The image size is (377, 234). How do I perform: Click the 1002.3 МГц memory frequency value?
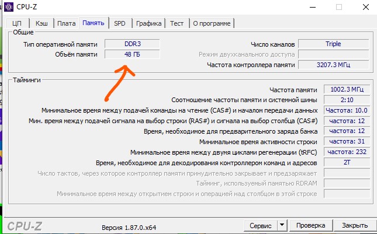click(347, 89)
